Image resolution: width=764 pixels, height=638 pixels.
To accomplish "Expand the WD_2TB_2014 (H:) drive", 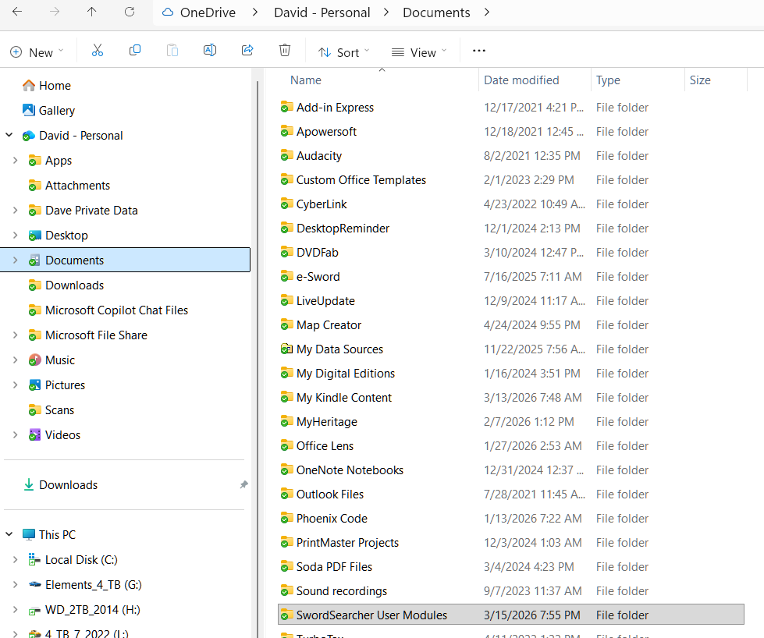I will click(x=15, y=609).
